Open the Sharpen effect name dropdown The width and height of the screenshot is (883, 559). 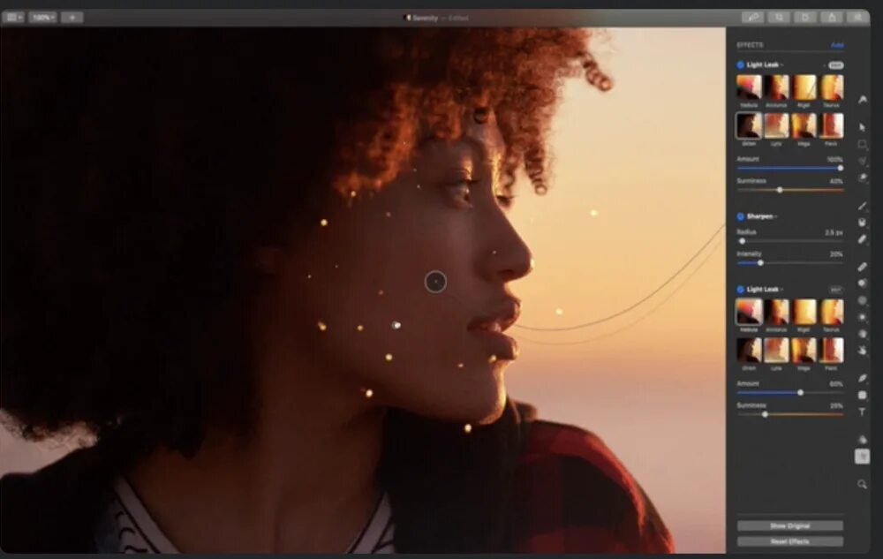click(762, 216)
